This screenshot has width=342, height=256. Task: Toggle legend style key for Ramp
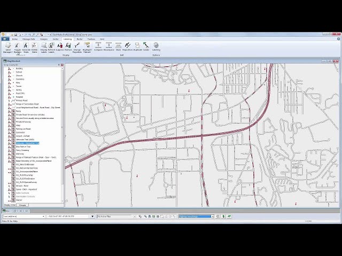13,111
